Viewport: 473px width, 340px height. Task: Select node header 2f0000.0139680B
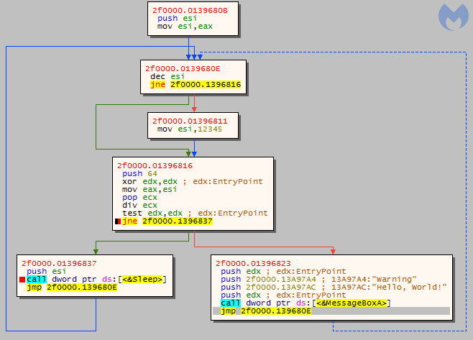[x=185, y=10]
